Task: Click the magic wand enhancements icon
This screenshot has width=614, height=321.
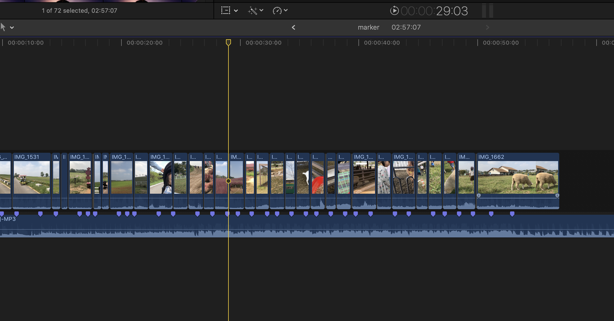Action: 253,11
